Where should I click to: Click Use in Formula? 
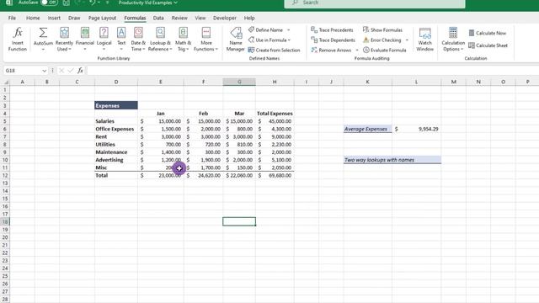tap(269, 40)
